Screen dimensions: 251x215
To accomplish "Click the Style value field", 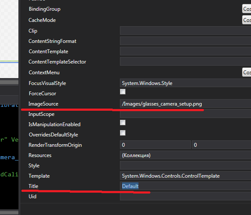I will tap(185, 165).
